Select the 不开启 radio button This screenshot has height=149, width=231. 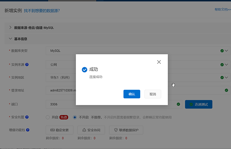(x=75, y=117)
